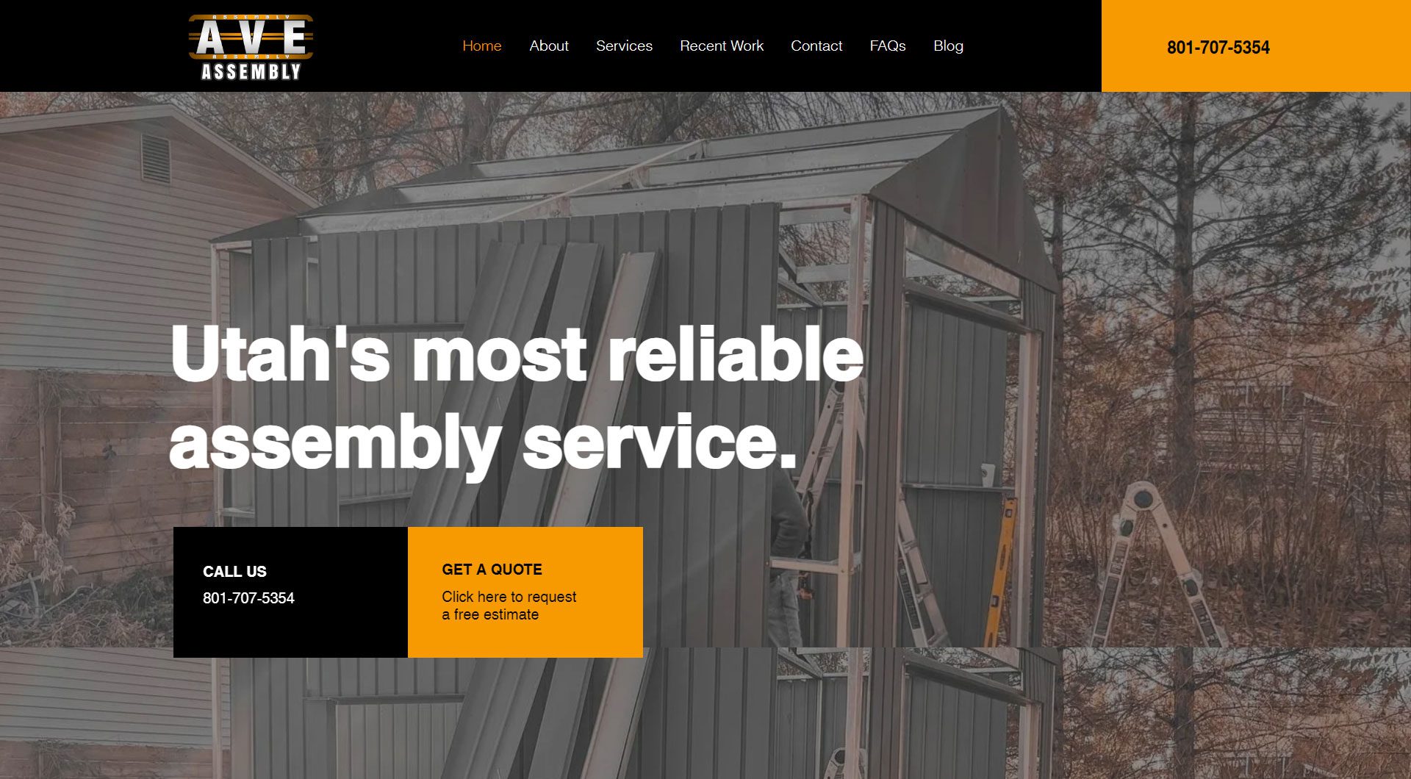Click the GET A QUOTE heading
Screen dimensions: 1411x779
coord(492,570)
